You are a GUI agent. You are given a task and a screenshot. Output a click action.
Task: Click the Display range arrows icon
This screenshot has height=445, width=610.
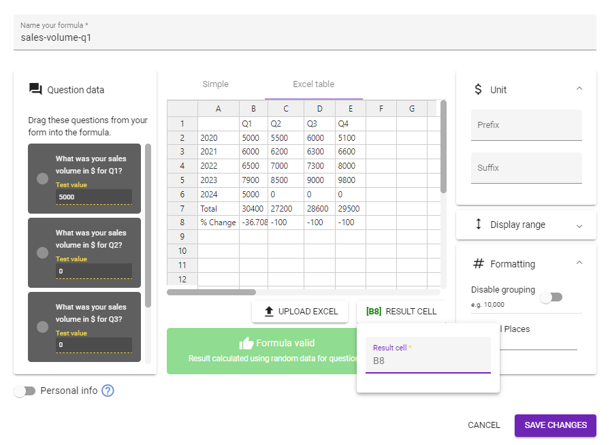(x=479, y=224)
